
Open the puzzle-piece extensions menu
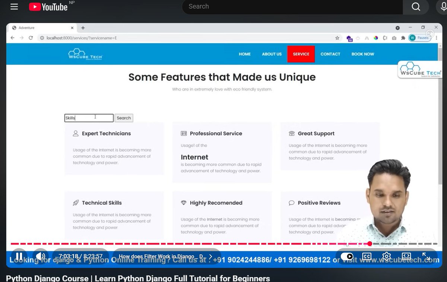click(x=403, y=38)
